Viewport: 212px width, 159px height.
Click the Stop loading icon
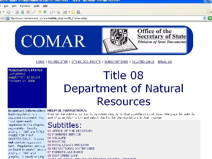pos(17,12)
